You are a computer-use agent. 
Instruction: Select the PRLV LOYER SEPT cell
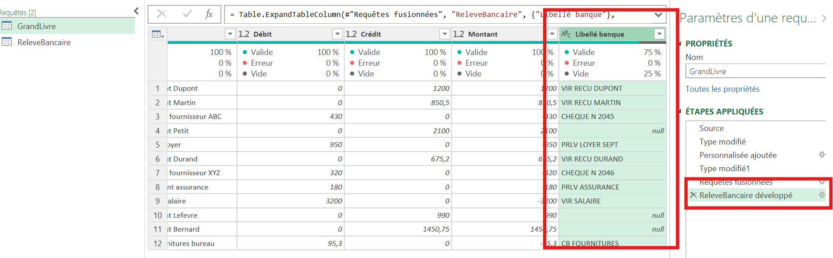point(613,145)
